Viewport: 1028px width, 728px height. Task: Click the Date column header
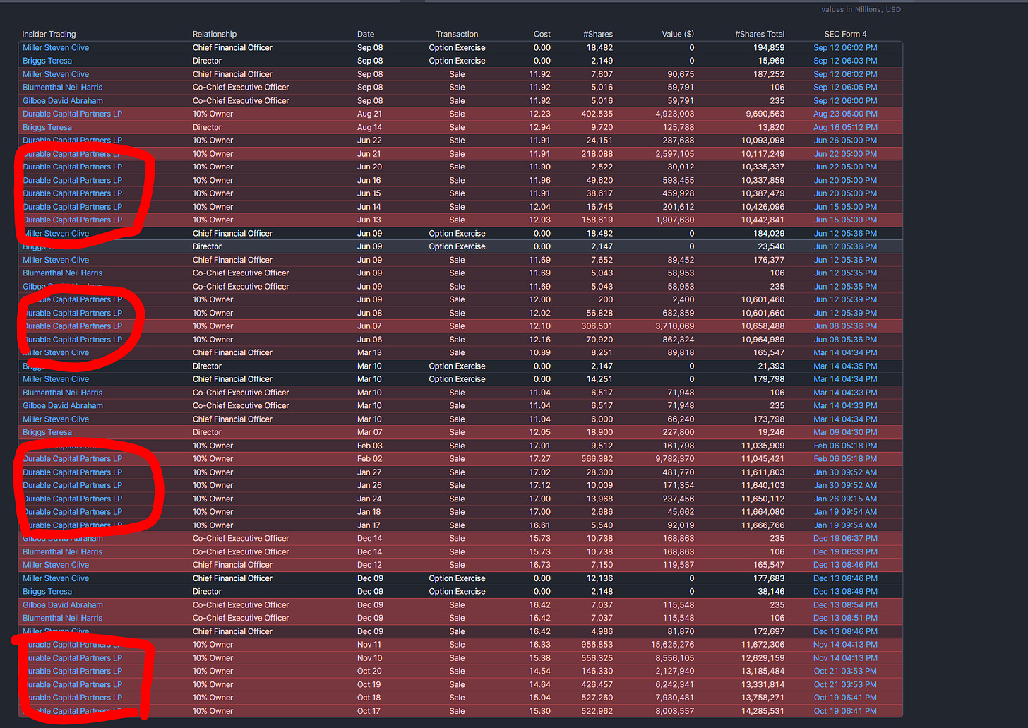point(366,34)
